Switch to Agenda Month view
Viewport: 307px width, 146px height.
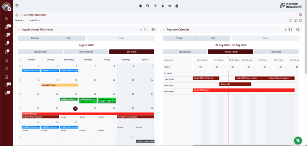[40, 52]
